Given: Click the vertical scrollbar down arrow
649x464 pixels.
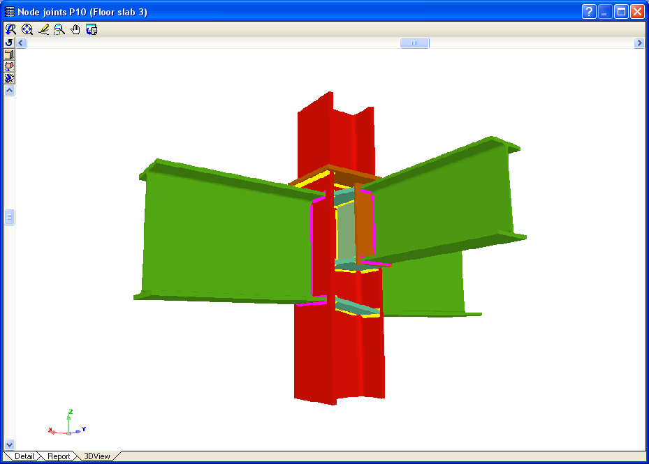Looking at the screenshot, I should click(10, 444).
